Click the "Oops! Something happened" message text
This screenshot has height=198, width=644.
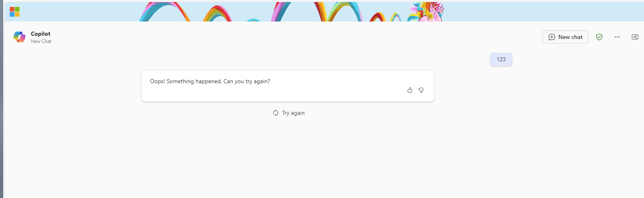pyautogui.click(x=210, y=81)
